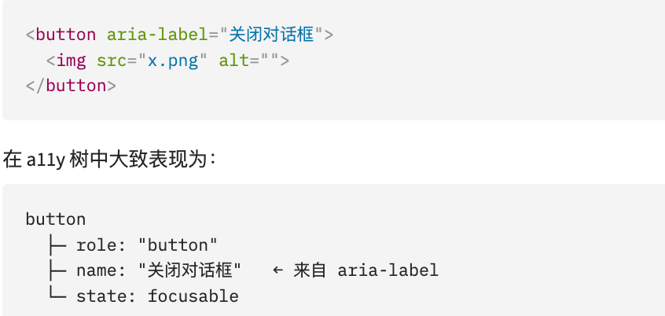Click the x.png value in the code

(x=173, y=61)
